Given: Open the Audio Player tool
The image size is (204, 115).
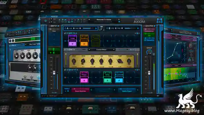Looking at the screenshot, I should point(127,90).
